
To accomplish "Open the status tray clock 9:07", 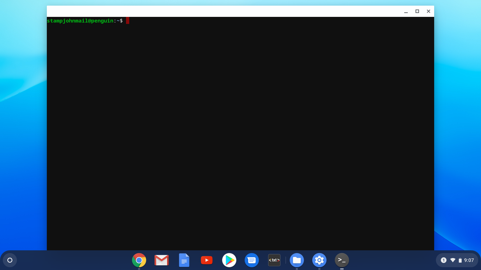I will coord(469,260).
